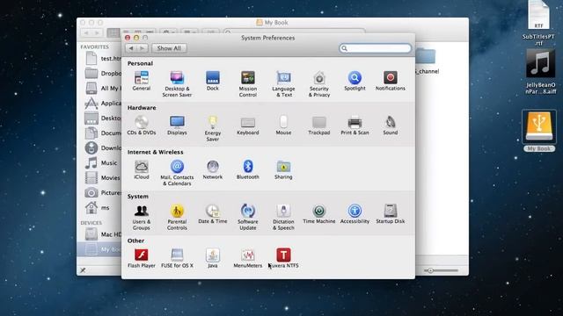
Task: Open Spotlight preferences
Action: [x=355, y=81]
